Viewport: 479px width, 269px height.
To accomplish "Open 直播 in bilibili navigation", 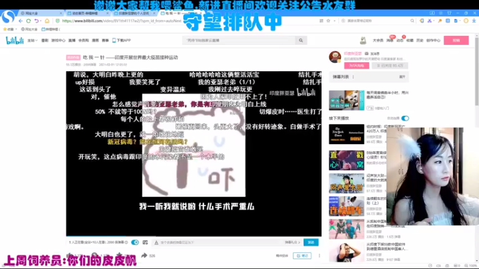I will [72, 40].
